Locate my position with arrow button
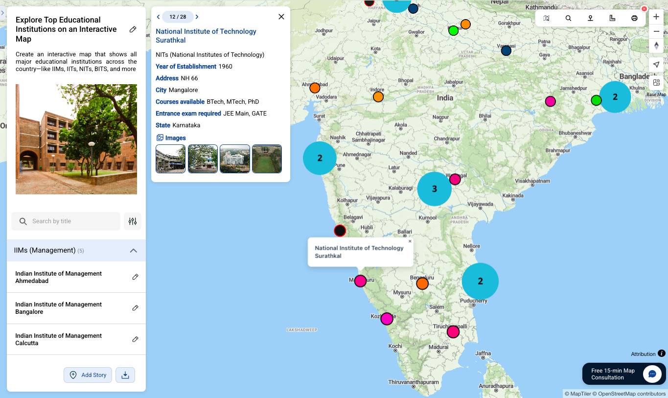Screen dimensions: 668x398 tap(656, 65)
